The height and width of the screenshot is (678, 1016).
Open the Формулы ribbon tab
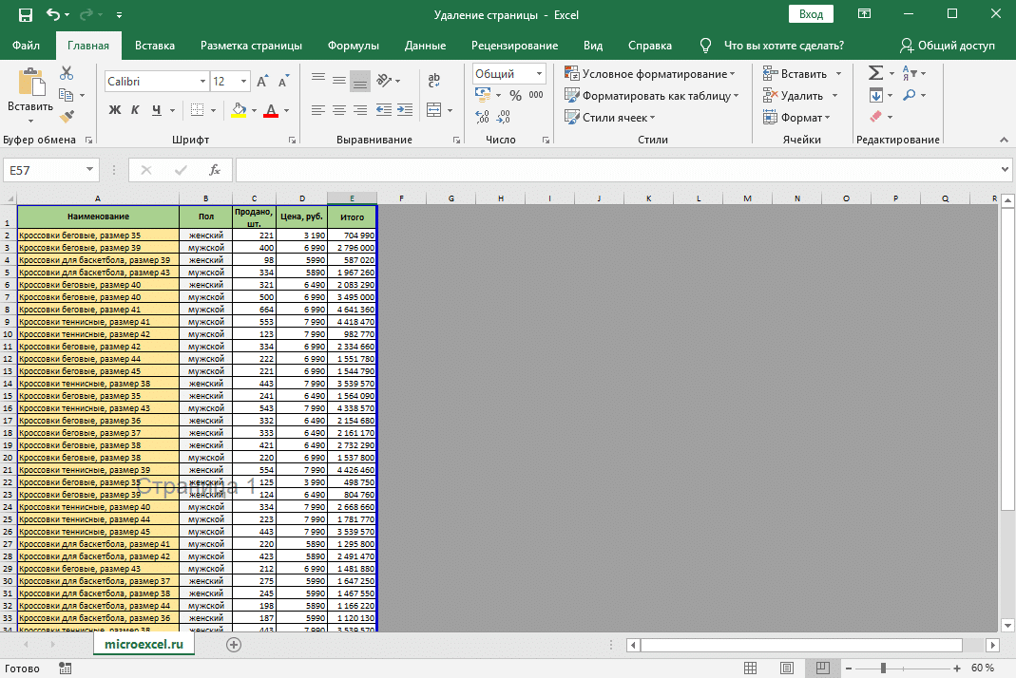coord(353,46)
